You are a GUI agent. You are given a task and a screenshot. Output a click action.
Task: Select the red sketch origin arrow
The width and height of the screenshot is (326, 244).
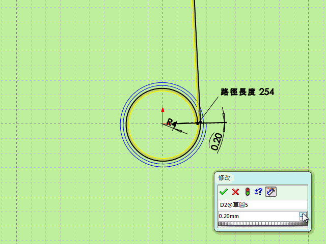pos(163,115)
